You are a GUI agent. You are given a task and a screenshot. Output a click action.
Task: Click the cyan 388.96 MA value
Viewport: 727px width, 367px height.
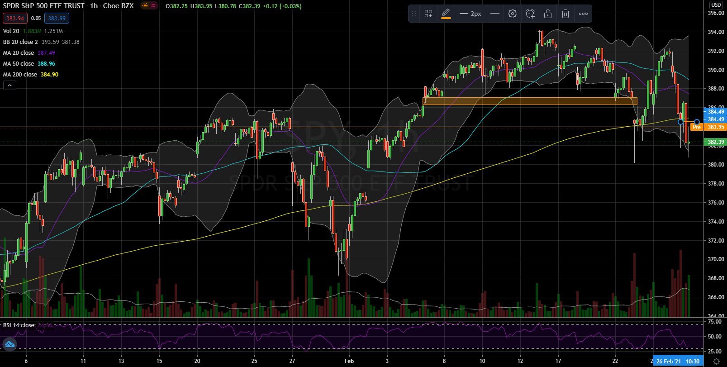(47, 64)
